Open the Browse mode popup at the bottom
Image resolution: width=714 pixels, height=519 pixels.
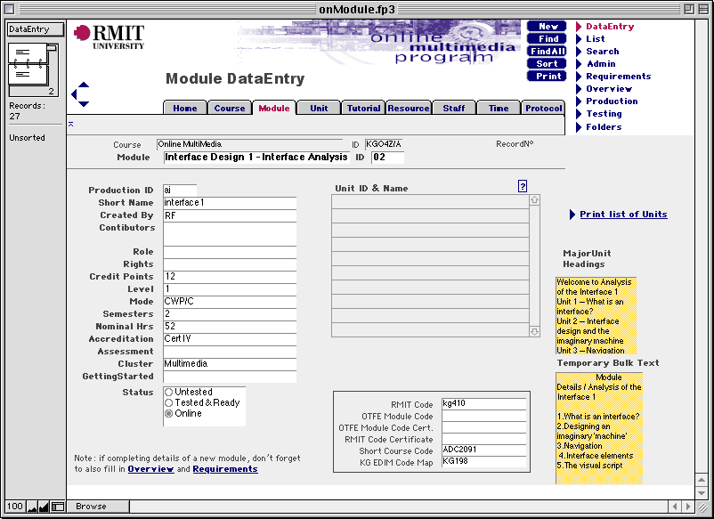(98, 506)
